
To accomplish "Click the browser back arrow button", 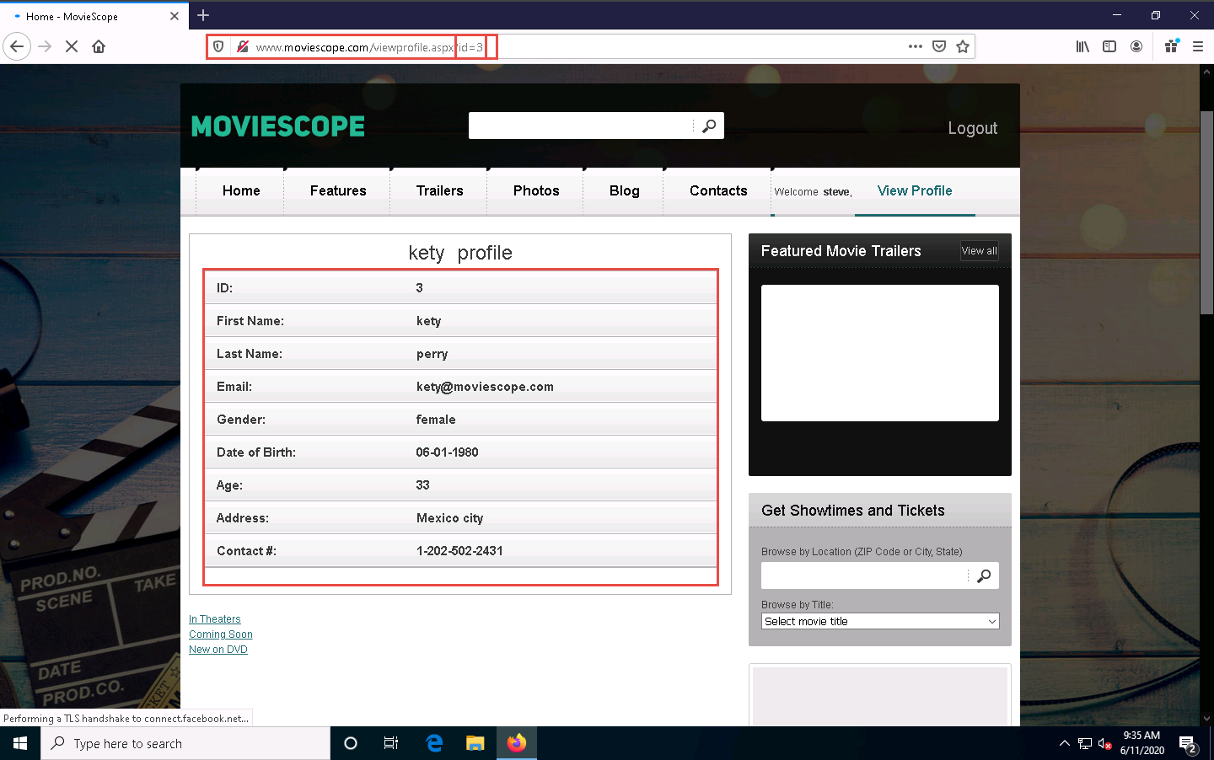I will click(17, 46).
